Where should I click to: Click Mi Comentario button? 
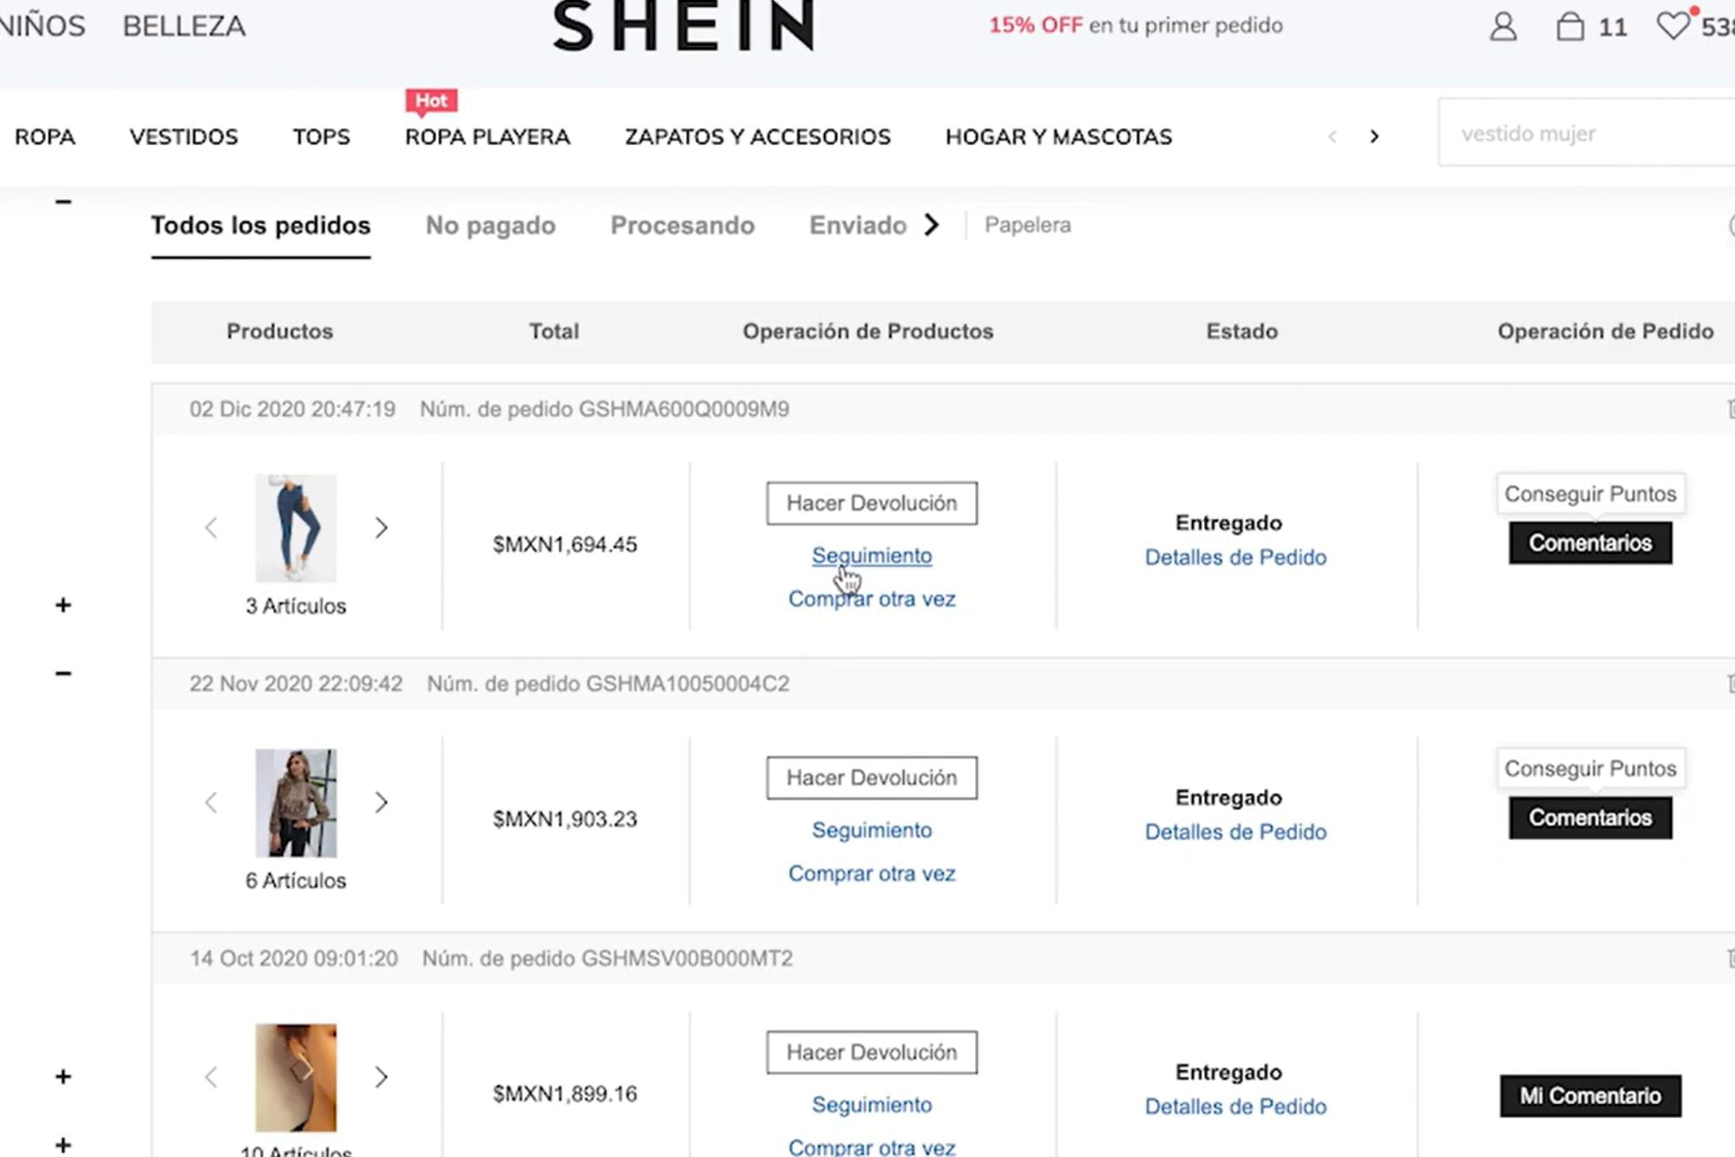point(1589,1095)
